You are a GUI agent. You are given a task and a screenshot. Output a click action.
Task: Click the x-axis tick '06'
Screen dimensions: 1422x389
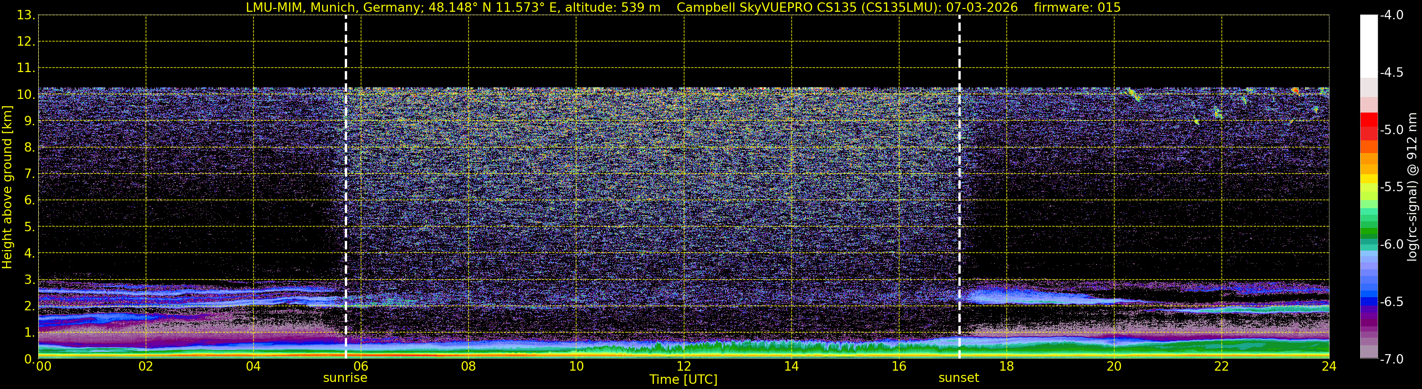(x=361, y=366)
